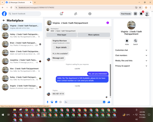Show hidden system tray icons

click(x=133, y=115)
